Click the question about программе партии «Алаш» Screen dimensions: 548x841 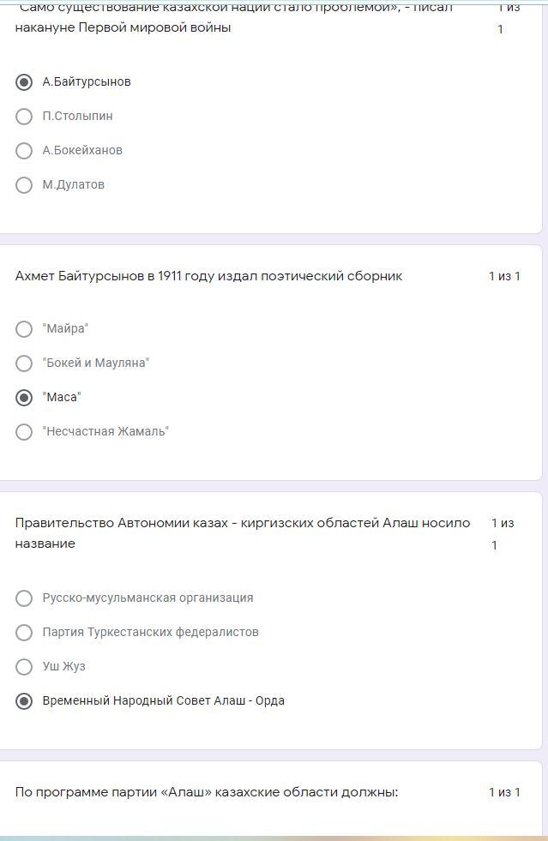[x=207, y=792]
